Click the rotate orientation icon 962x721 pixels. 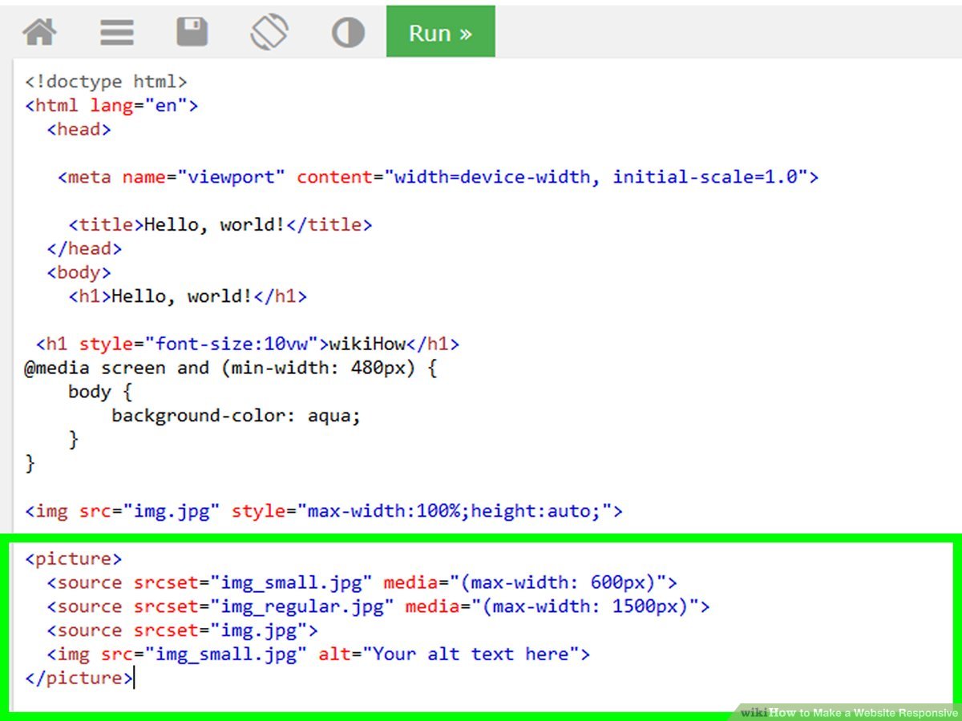(x=269, y=33)
